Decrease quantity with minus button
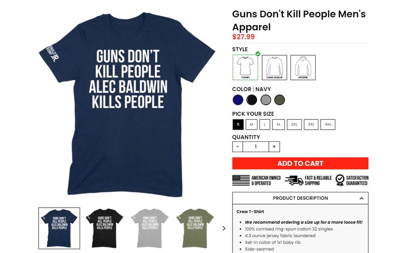The height and width of the screenshot is (253, 403). tap(237, 147)
